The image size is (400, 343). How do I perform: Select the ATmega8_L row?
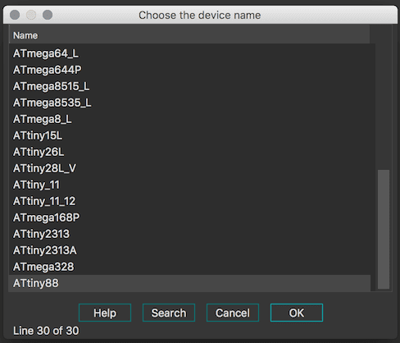click(x=189, y=119)
